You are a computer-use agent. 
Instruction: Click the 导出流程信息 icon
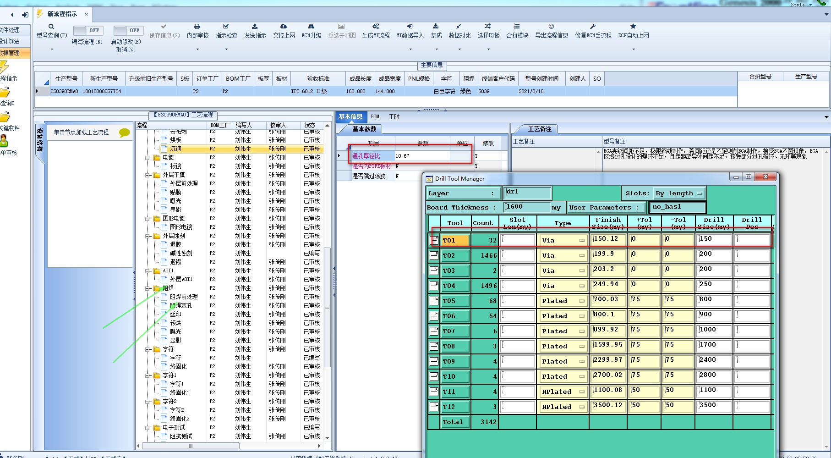click(551, 27)
